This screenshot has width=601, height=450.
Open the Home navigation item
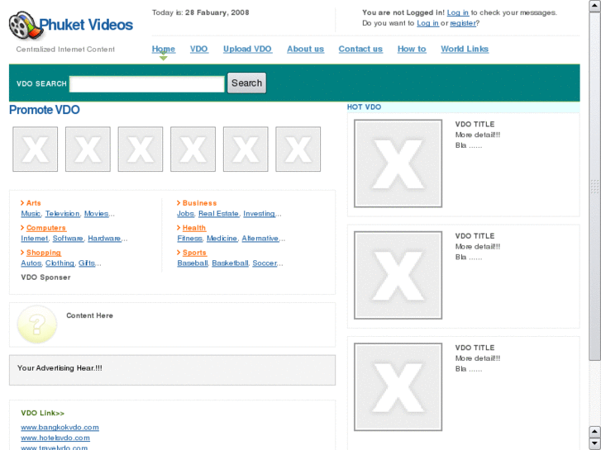coord(164,49)
